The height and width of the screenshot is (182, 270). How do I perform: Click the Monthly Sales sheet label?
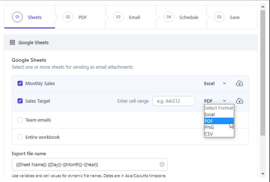(x=40, y=83)
